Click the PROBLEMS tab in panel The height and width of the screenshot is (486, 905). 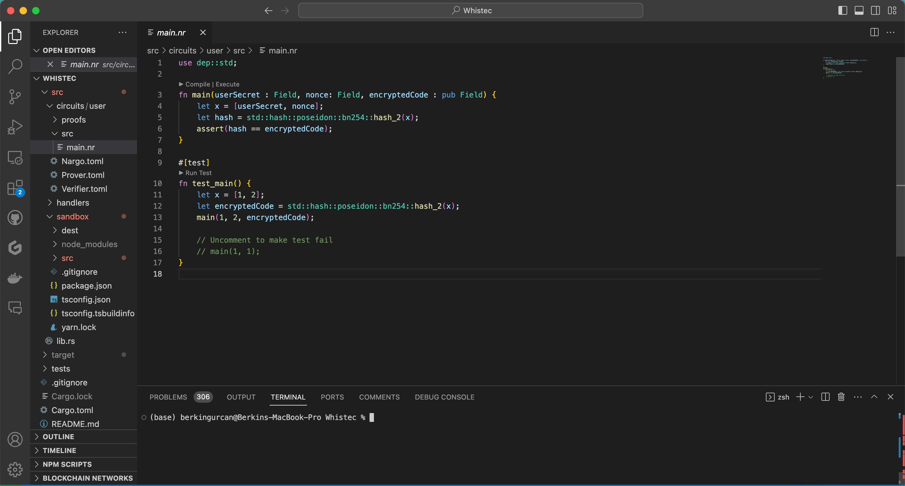(168, 397)
